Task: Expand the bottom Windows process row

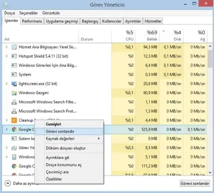Action: click(7, 157)
